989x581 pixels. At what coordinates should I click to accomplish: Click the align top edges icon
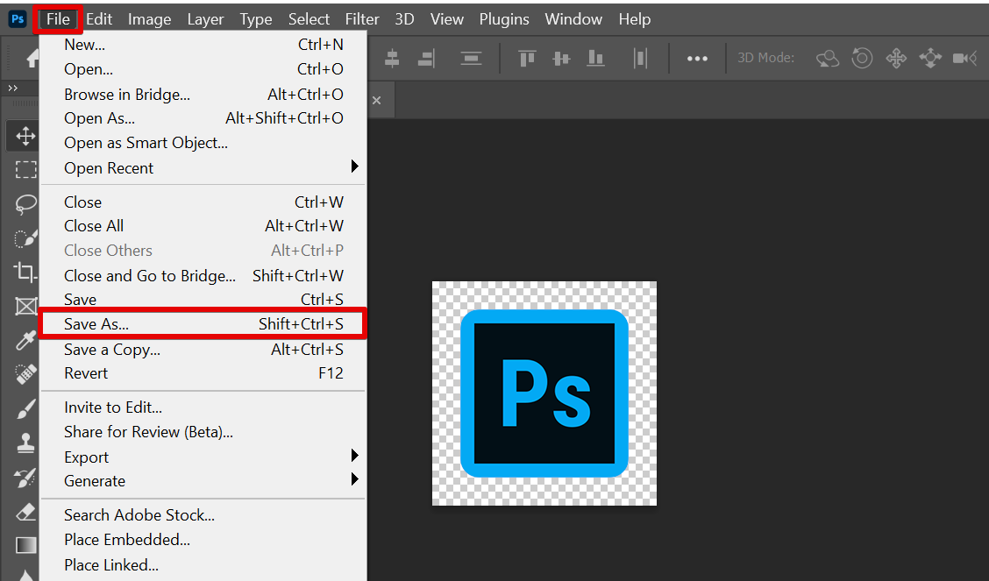[x=527, y=58]
